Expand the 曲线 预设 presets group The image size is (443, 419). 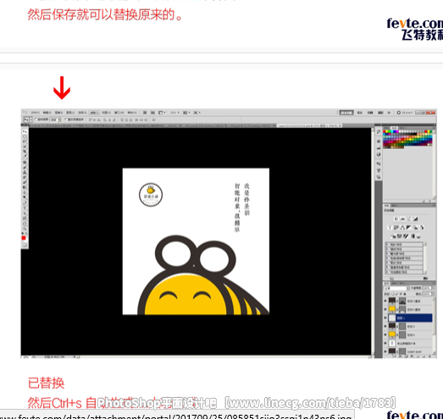coord(387,249)
